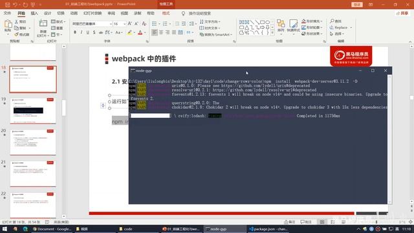Image resolution: width=414 pixels, height=233 pixels.
Task: Convert text to SmartArt
Action: [216, 34]
